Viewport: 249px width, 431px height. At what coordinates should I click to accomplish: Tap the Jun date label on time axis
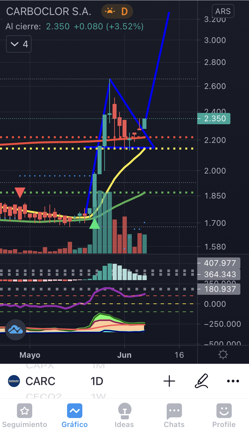click(124, 355)
